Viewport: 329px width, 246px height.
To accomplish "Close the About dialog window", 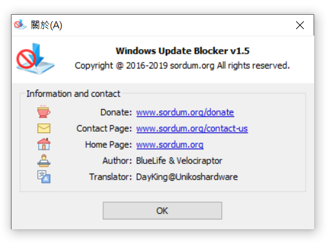I will [x=300, y=25].
